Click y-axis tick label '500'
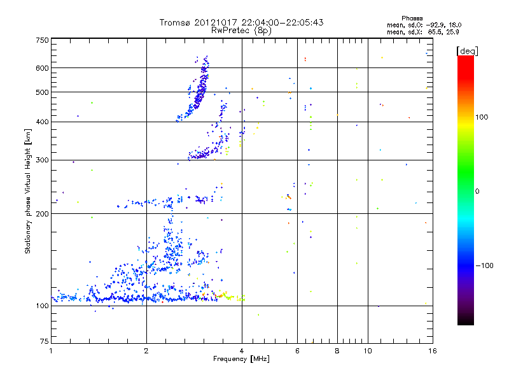Screen dimensions: 509x382 coord(42,92)
